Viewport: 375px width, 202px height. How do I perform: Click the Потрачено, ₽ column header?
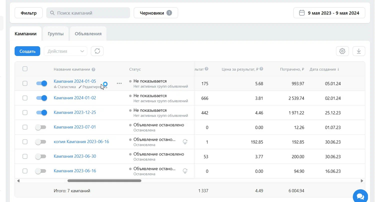tap(292, 69)
